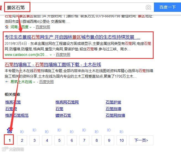Click paw icon above page 9
The height and width of the screenshot is (153, 181).
point(109,130)
